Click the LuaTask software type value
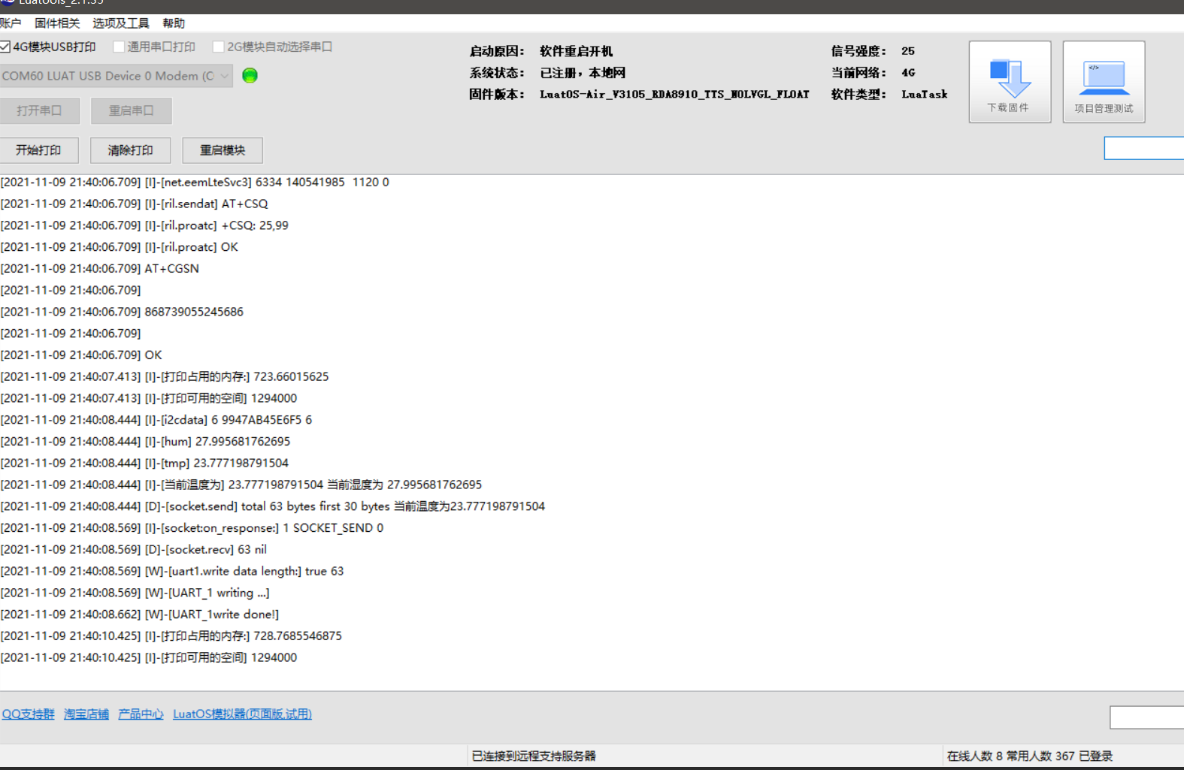1184x770 pixels. click(924, 95)
